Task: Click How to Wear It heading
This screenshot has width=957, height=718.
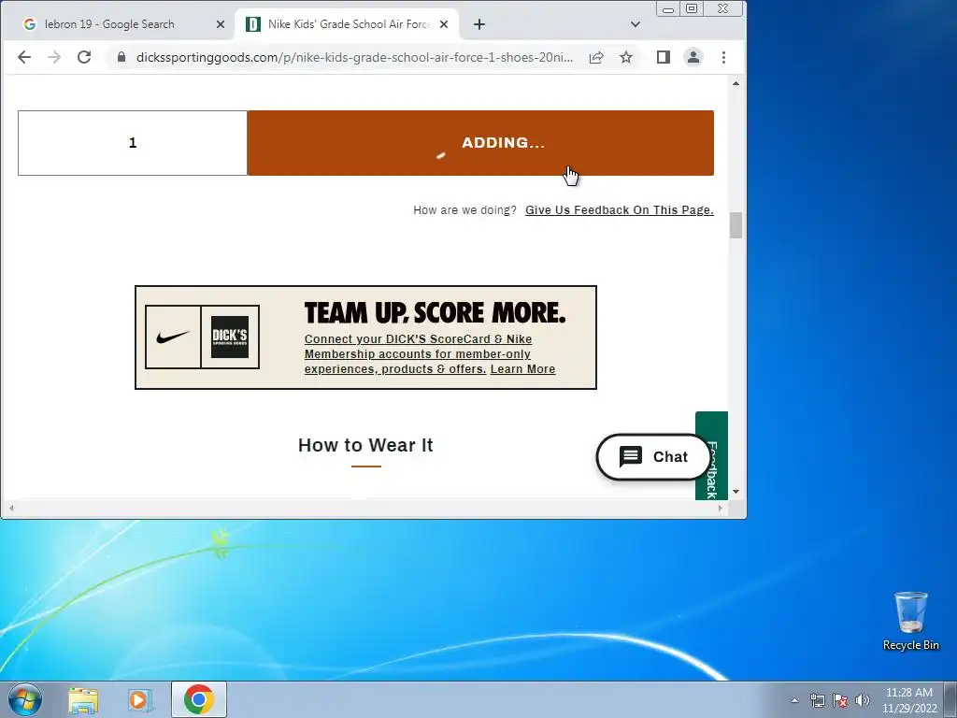Action: tap(365, 445)
